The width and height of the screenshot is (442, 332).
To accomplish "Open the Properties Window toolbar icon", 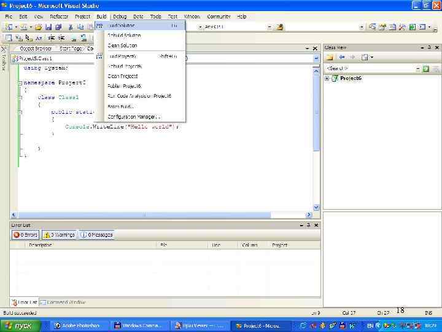I will coord(382,27).
